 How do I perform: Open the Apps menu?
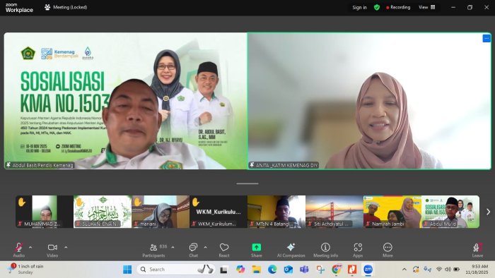[x=358, y=250]
